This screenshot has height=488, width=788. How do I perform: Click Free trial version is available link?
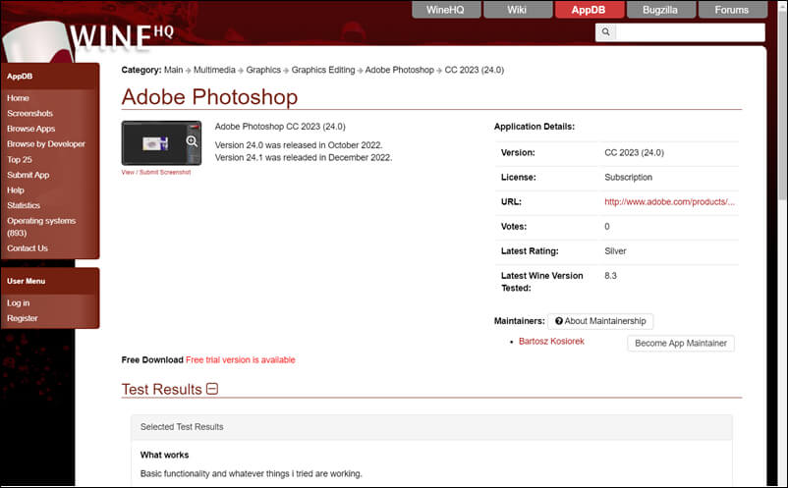tap(240, 360)
